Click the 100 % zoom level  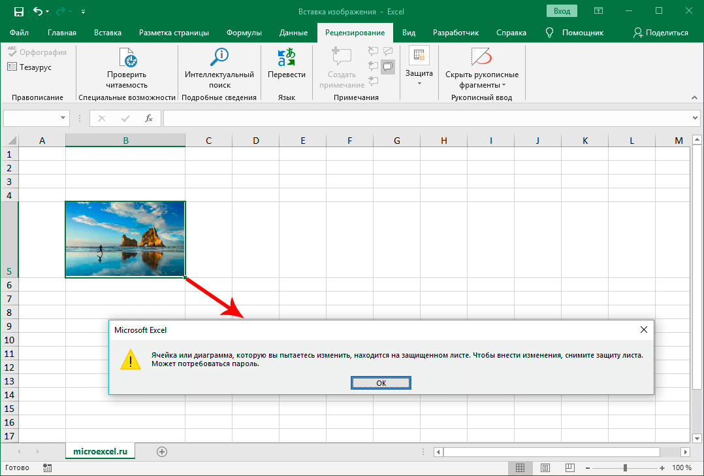[682, 468]
